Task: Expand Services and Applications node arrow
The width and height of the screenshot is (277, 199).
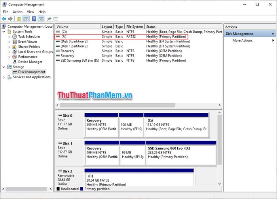Action: tap(4, 77)
